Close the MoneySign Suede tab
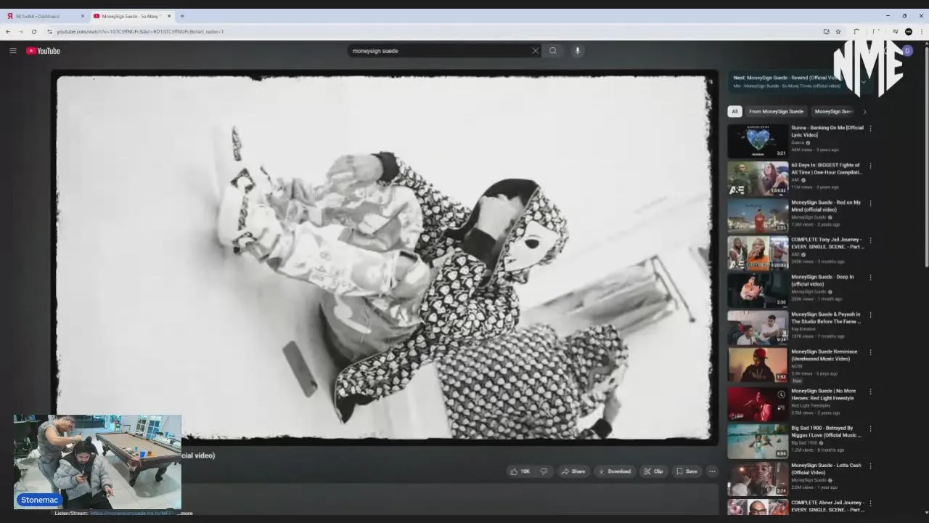The image size is (929, 523). [169, 16]
